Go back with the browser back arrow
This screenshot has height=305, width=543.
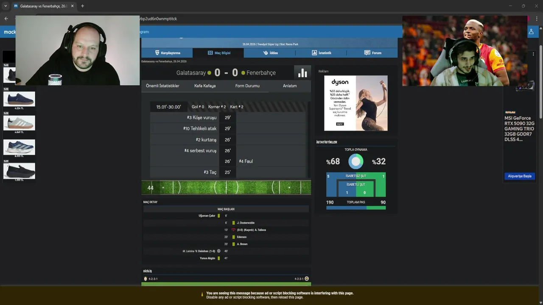[x=6, y=19]
